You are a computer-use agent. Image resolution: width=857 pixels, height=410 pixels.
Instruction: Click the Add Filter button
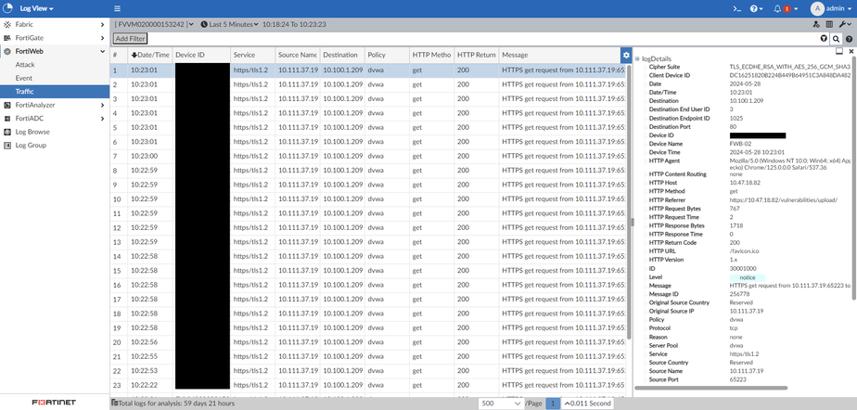(130, 39)
